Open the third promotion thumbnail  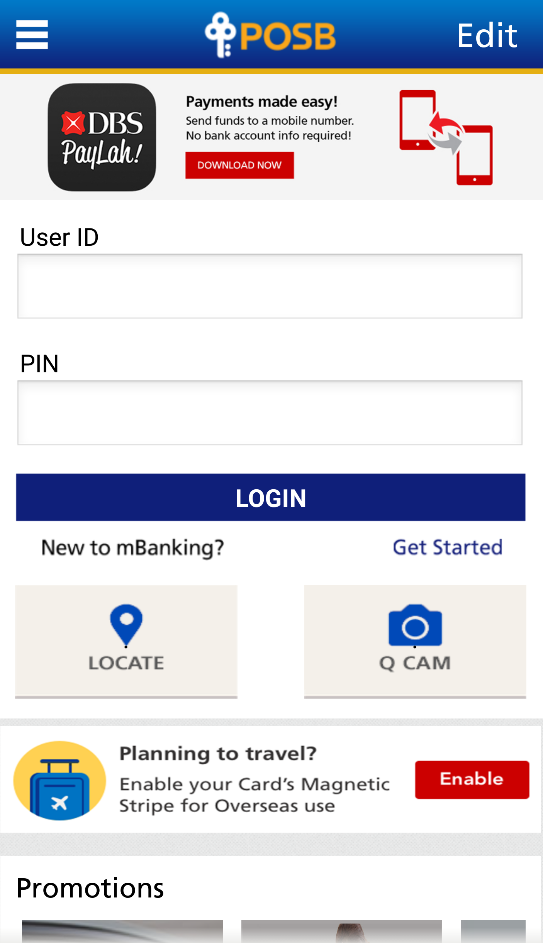(x=493, y=931)
